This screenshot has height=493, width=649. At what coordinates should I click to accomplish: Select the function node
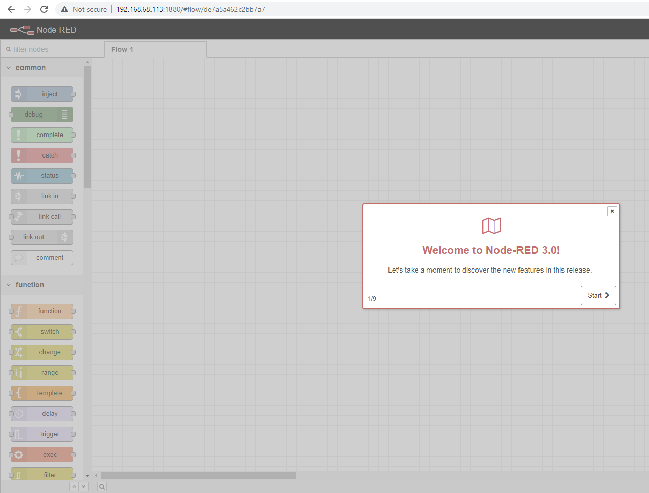click(42, 311)
